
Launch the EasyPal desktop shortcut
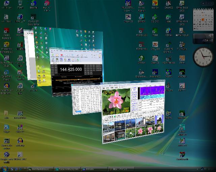[33, 4]
